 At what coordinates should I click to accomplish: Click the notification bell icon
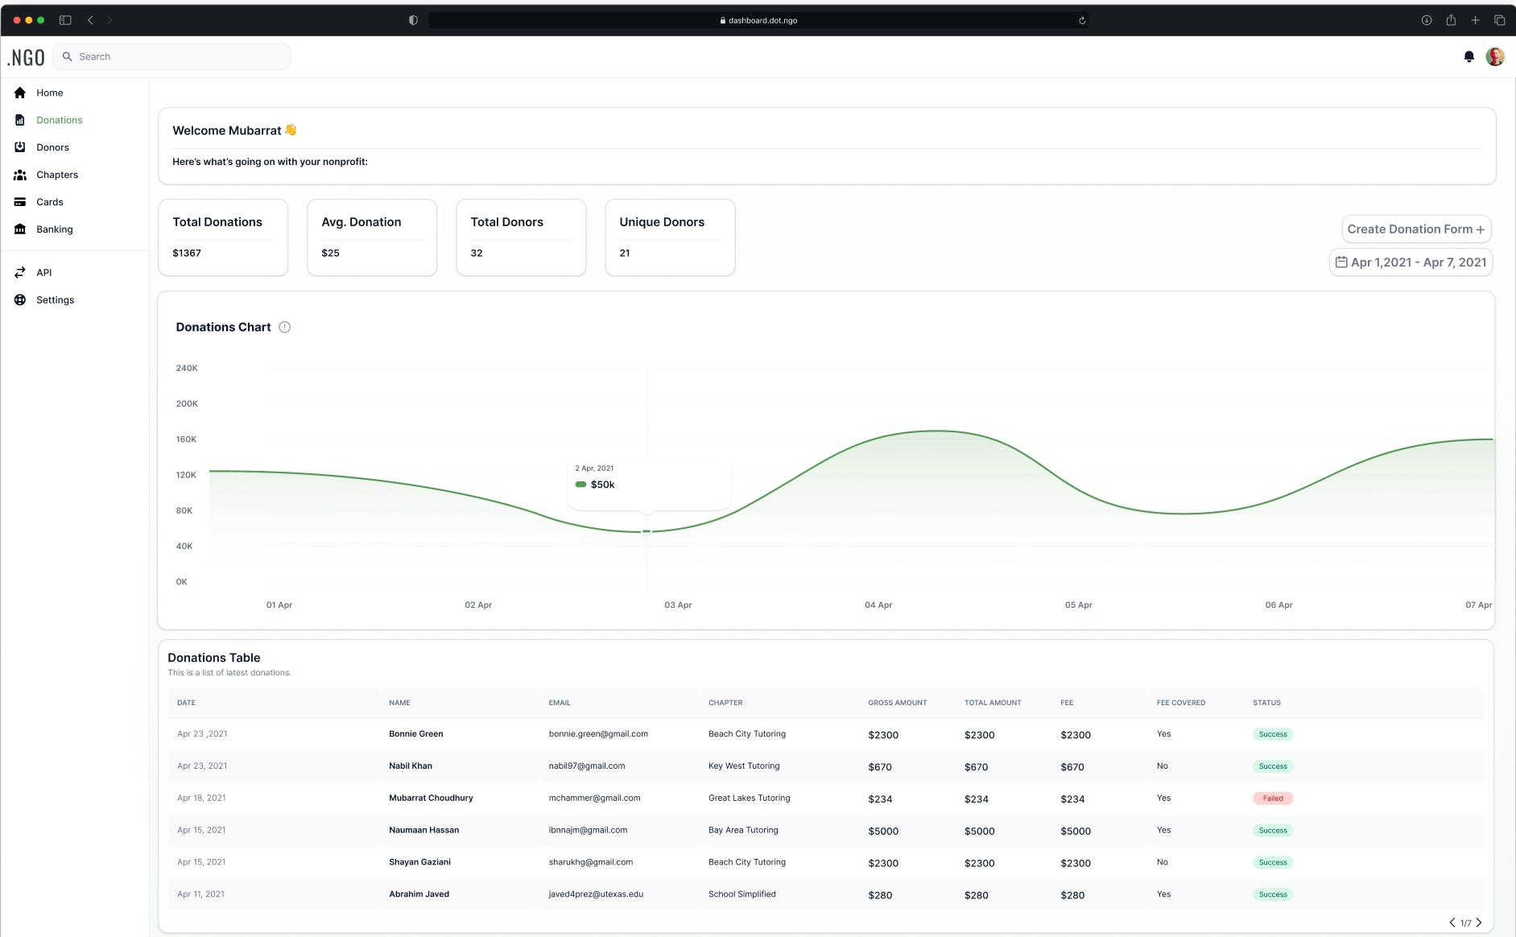(x=1468, y=56)
